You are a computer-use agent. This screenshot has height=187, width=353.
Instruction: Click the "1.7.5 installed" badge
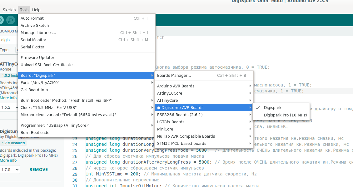(13, 143)
